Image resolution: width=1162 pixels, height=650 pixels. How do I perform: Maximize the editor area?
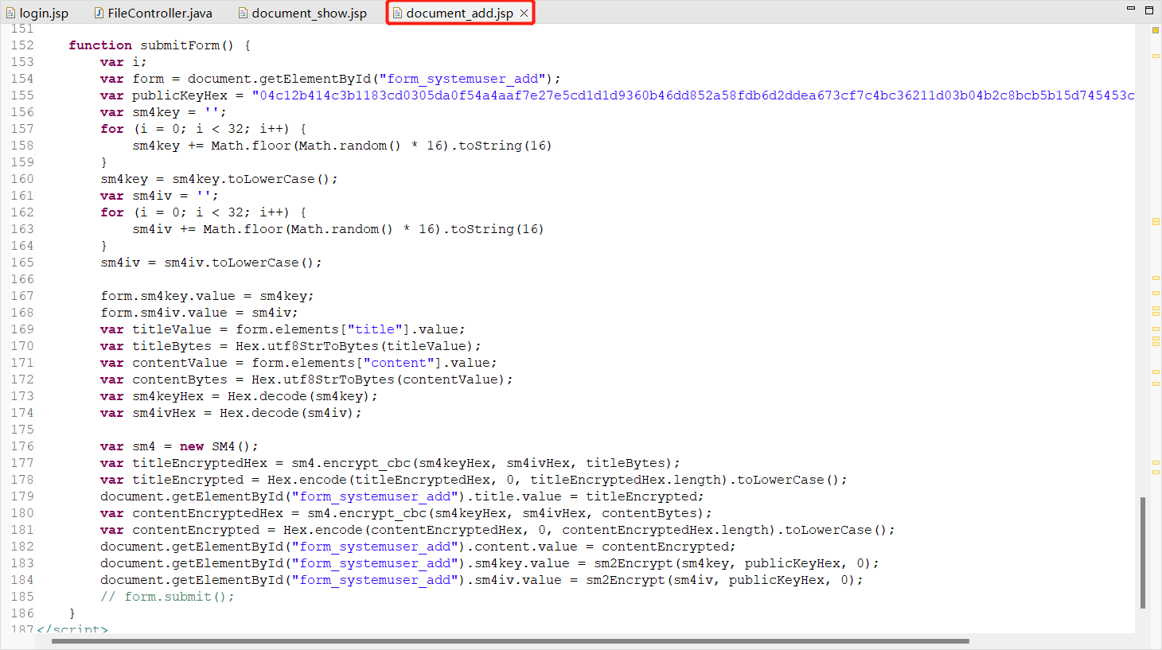[1149, 10]
